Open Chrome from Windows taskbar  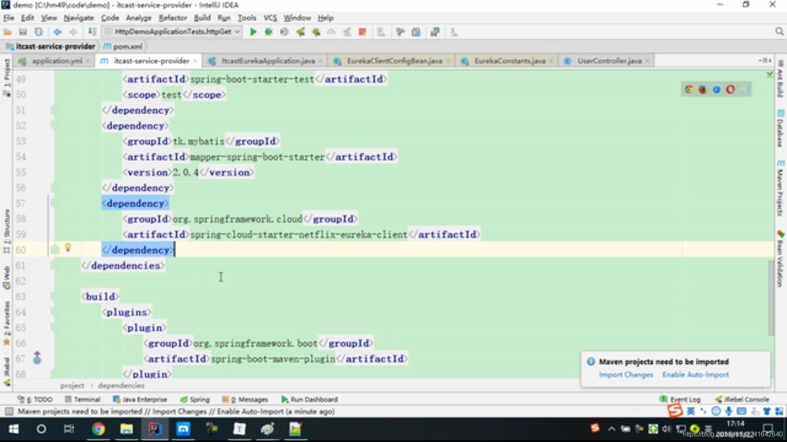click(x=98, y=429)
